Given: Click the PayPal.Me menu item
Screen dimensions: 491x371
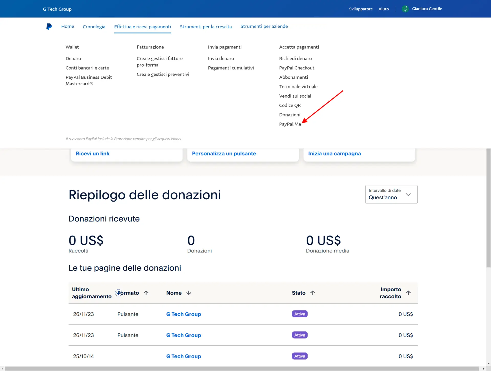Looking at the screenshot, I should point(290,124).
